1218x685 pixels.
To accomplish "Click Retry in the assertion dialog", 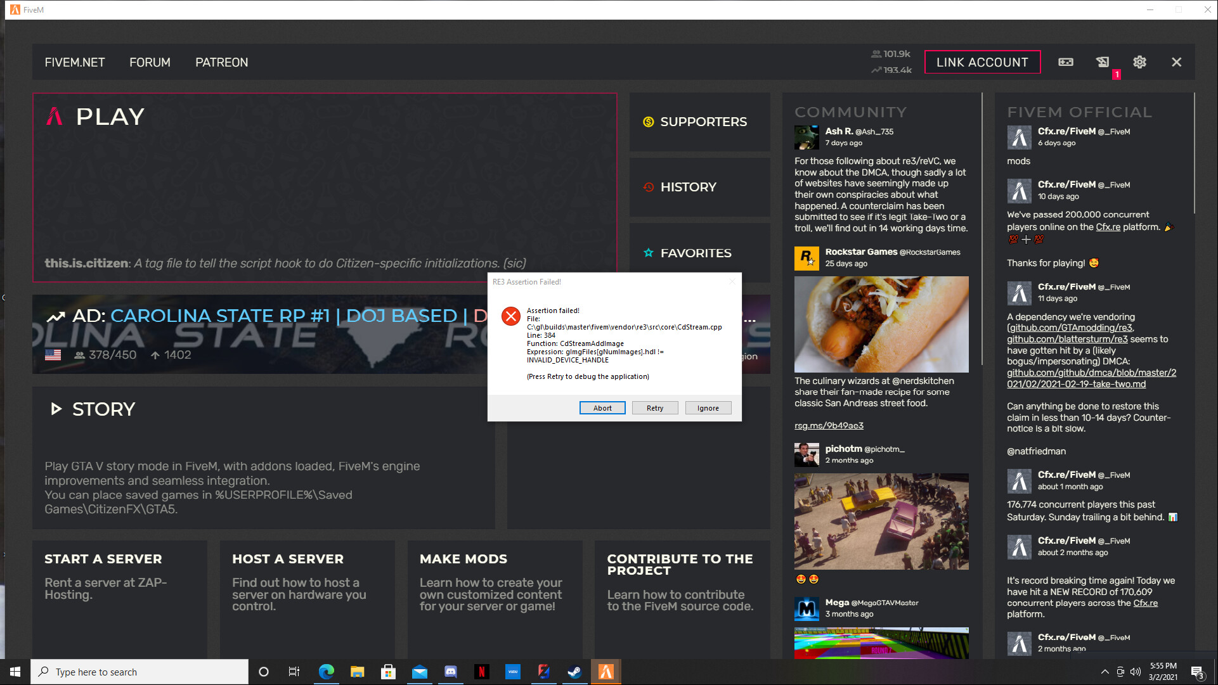I will (x=655, y=408).
